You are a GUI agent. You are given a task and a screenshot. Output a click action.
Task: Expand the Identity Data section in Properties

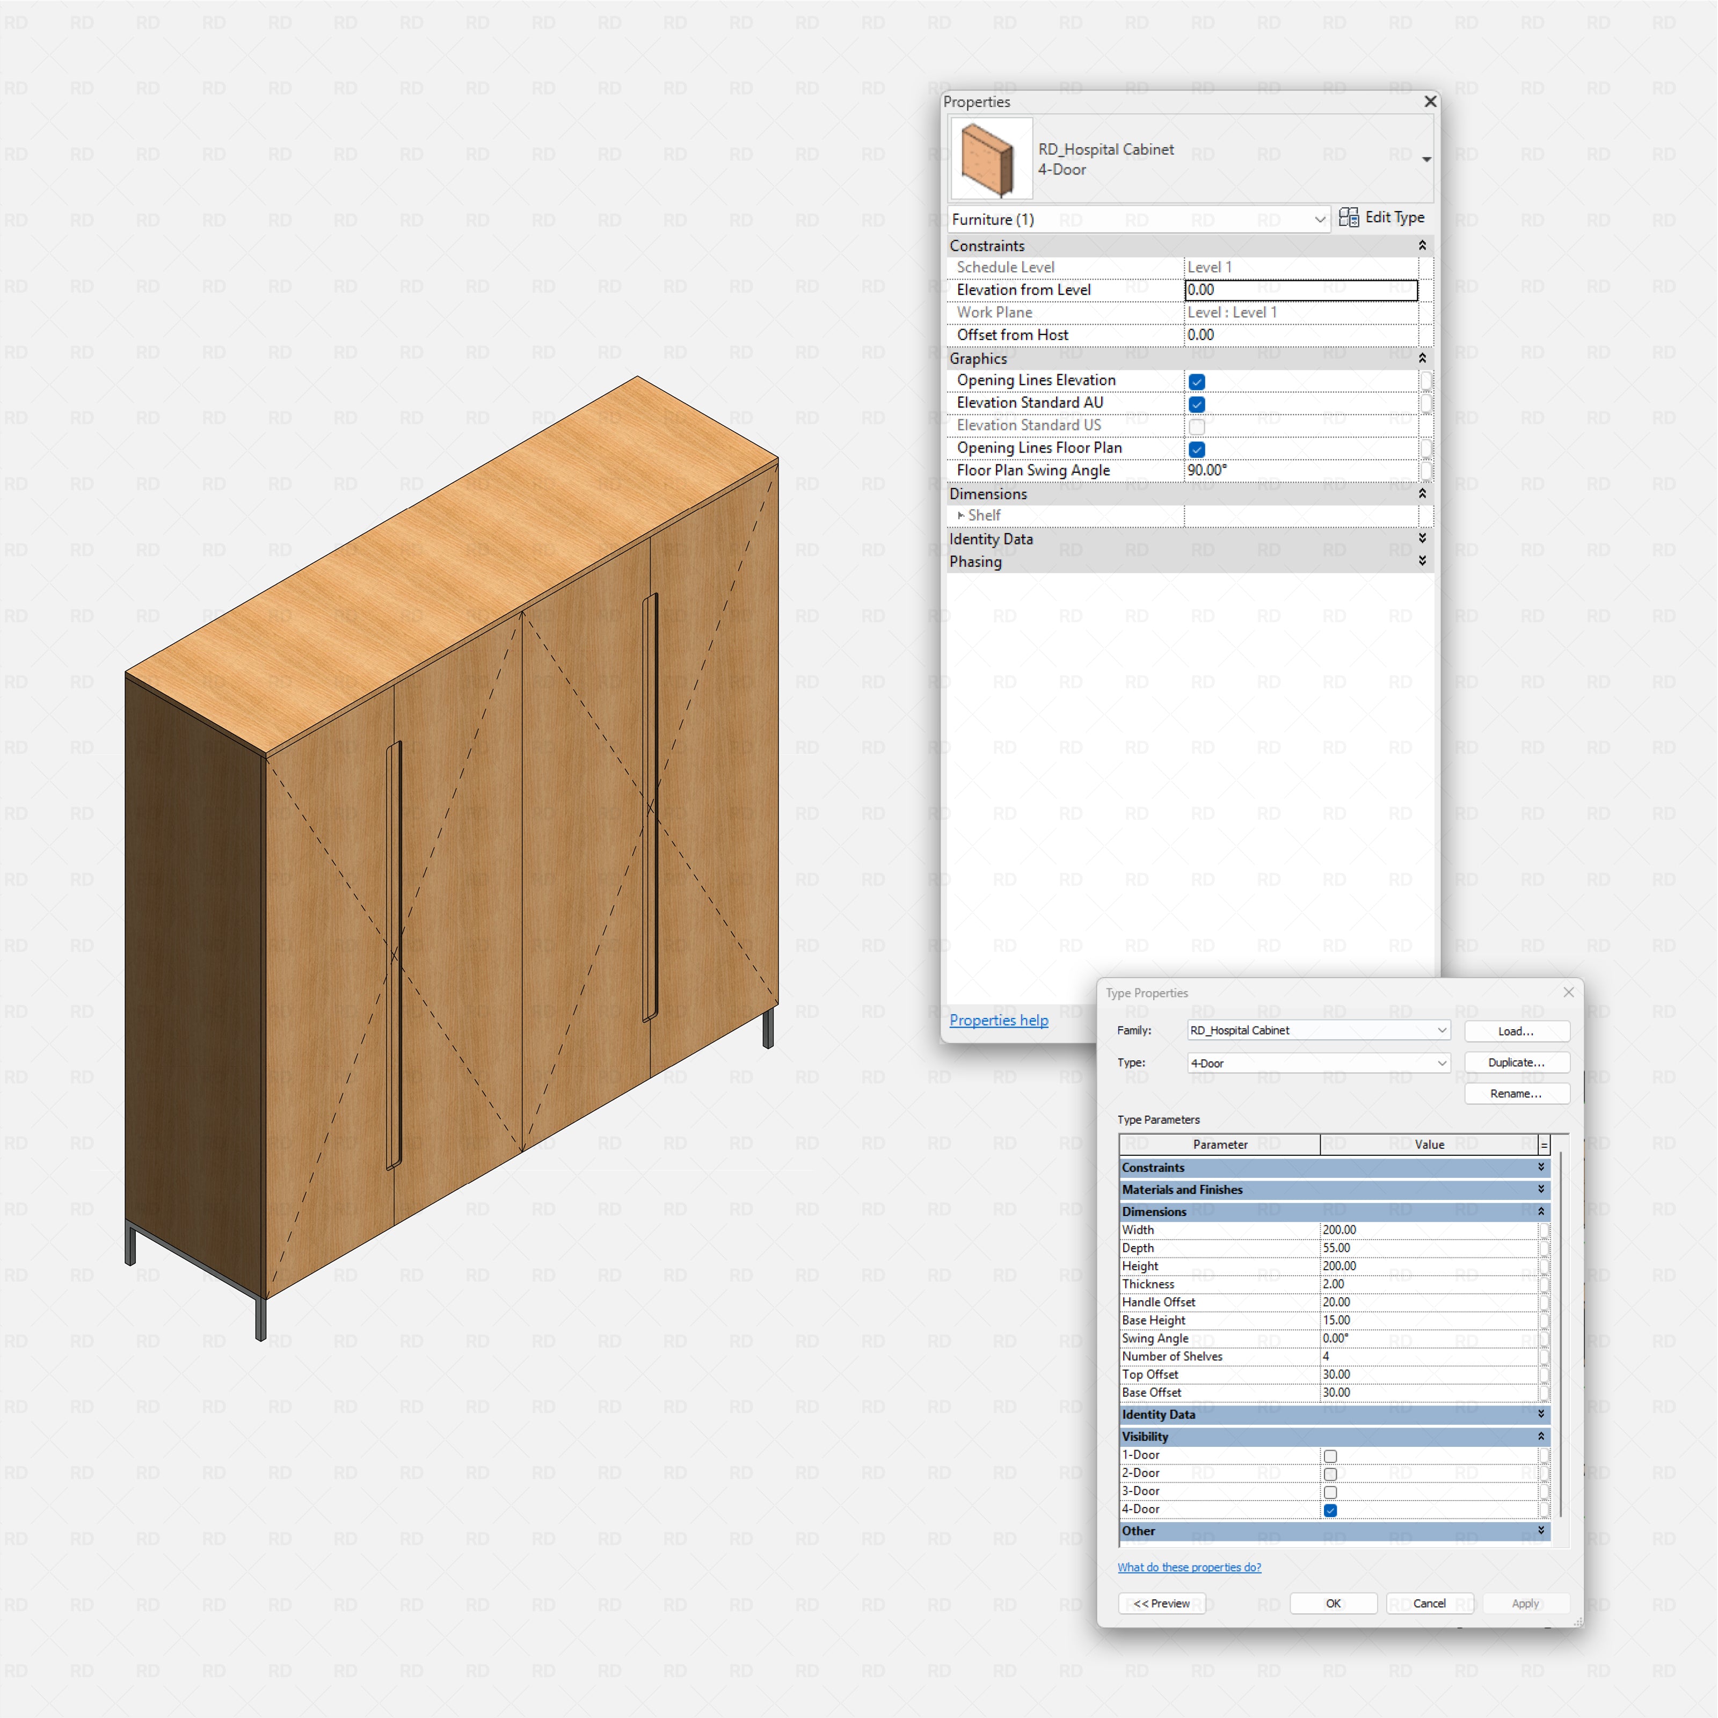(1422, 539)
